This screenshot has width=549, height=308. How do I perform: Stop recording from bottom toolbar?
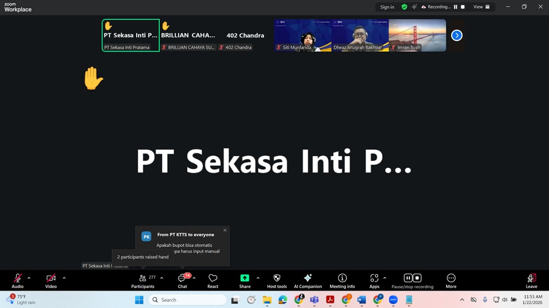point(417,278)
